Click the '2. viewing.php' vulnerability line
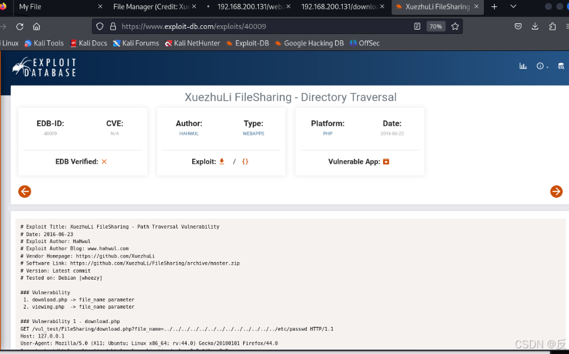The height and width of the screenshot is (354, 569). point(79,307)
